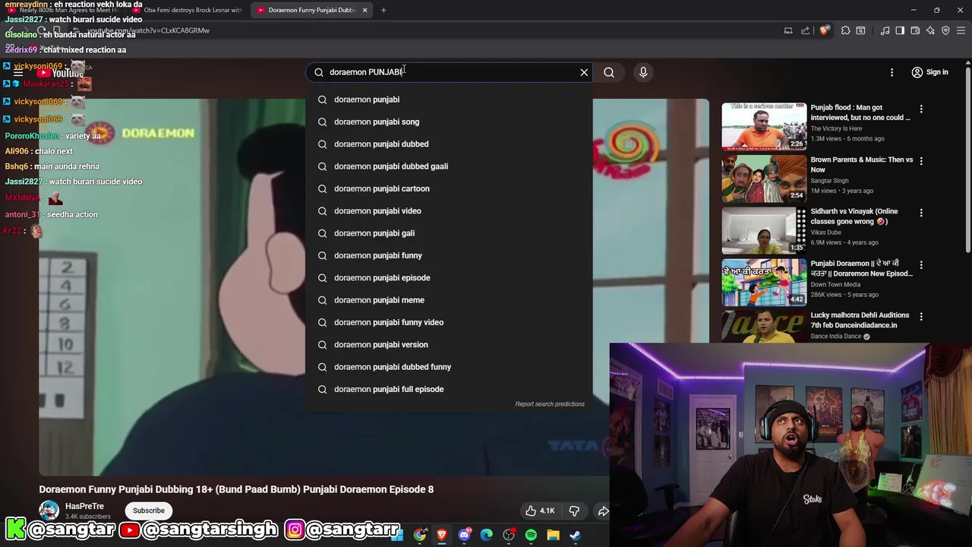Click the music note playlist icon
Image resolution: width=972 pixels, height=547 pixels.
(x=885, y=30)
